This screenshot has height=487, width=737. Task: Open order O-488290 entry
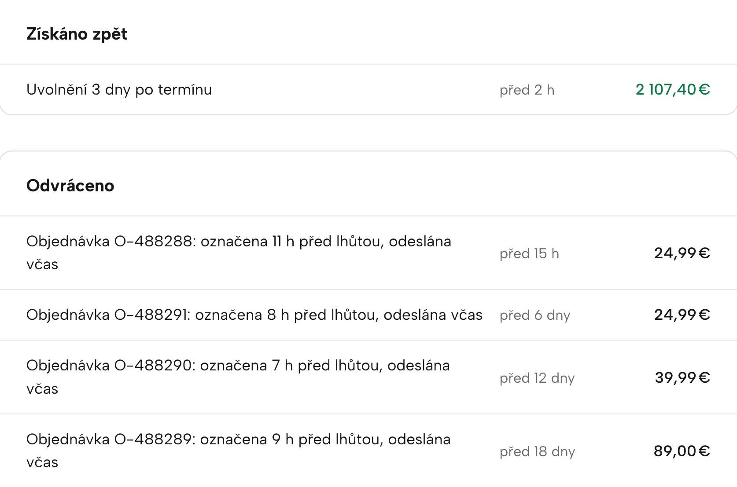point(368,377)
